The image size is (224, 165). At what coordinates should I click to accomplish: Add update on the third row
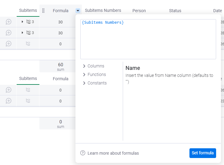8,44
